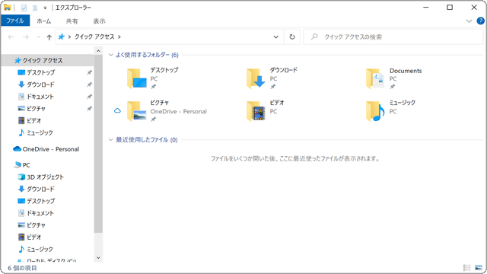Screen dimensions: 487x274
Task: Click the pin icon beside sidebar ダウンロード
Action: (90, 84)
